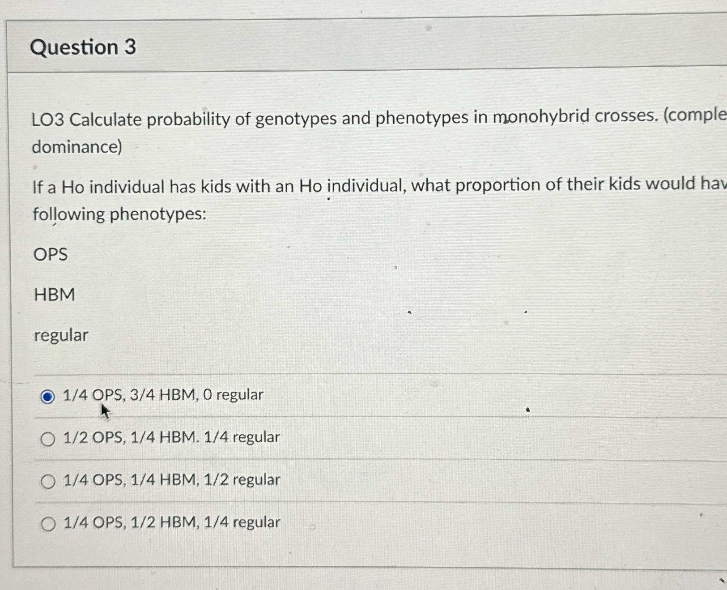
Task: Click the currently selected answer's filled radio indicator
Action: pyautogui.click(x=47, y=396)
